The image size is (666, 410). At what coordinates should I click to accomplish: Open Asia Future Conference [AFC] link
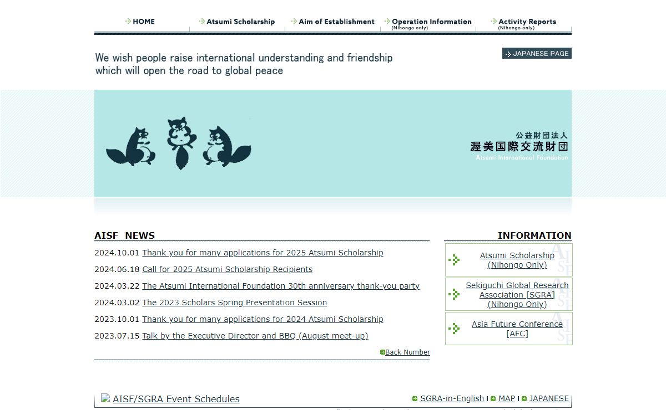pyautogui.click(x=517, y=329)
